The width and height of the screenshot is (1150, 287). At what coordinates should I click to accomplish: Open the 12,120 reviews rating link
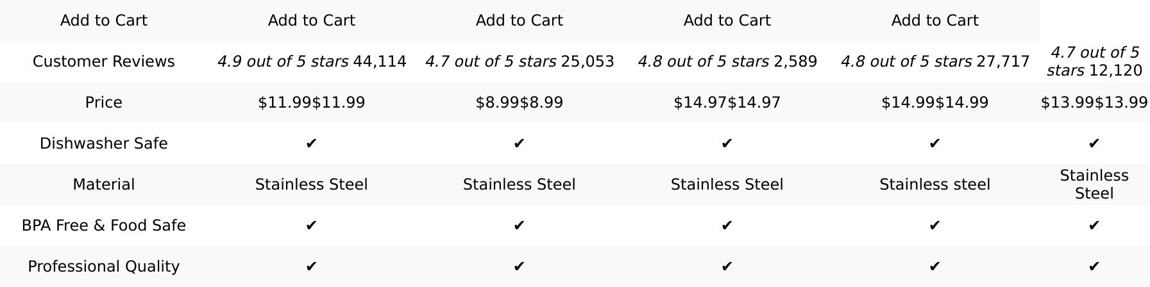point(1094,61)
